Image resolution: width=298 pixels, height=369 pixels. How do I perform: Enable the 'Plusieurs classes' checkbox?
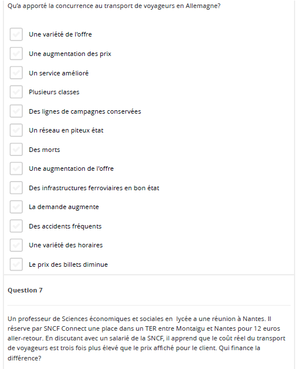tap(16, 92)
